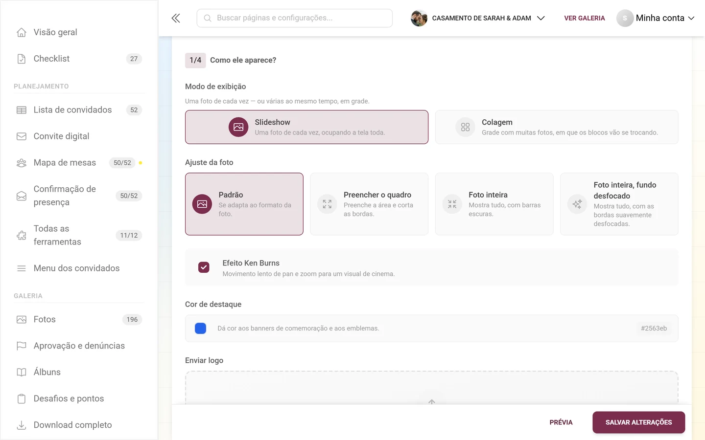Click the Mapa de mesas people icon
This screenshot has height=440, width=705.
click(x=22, y=163)
